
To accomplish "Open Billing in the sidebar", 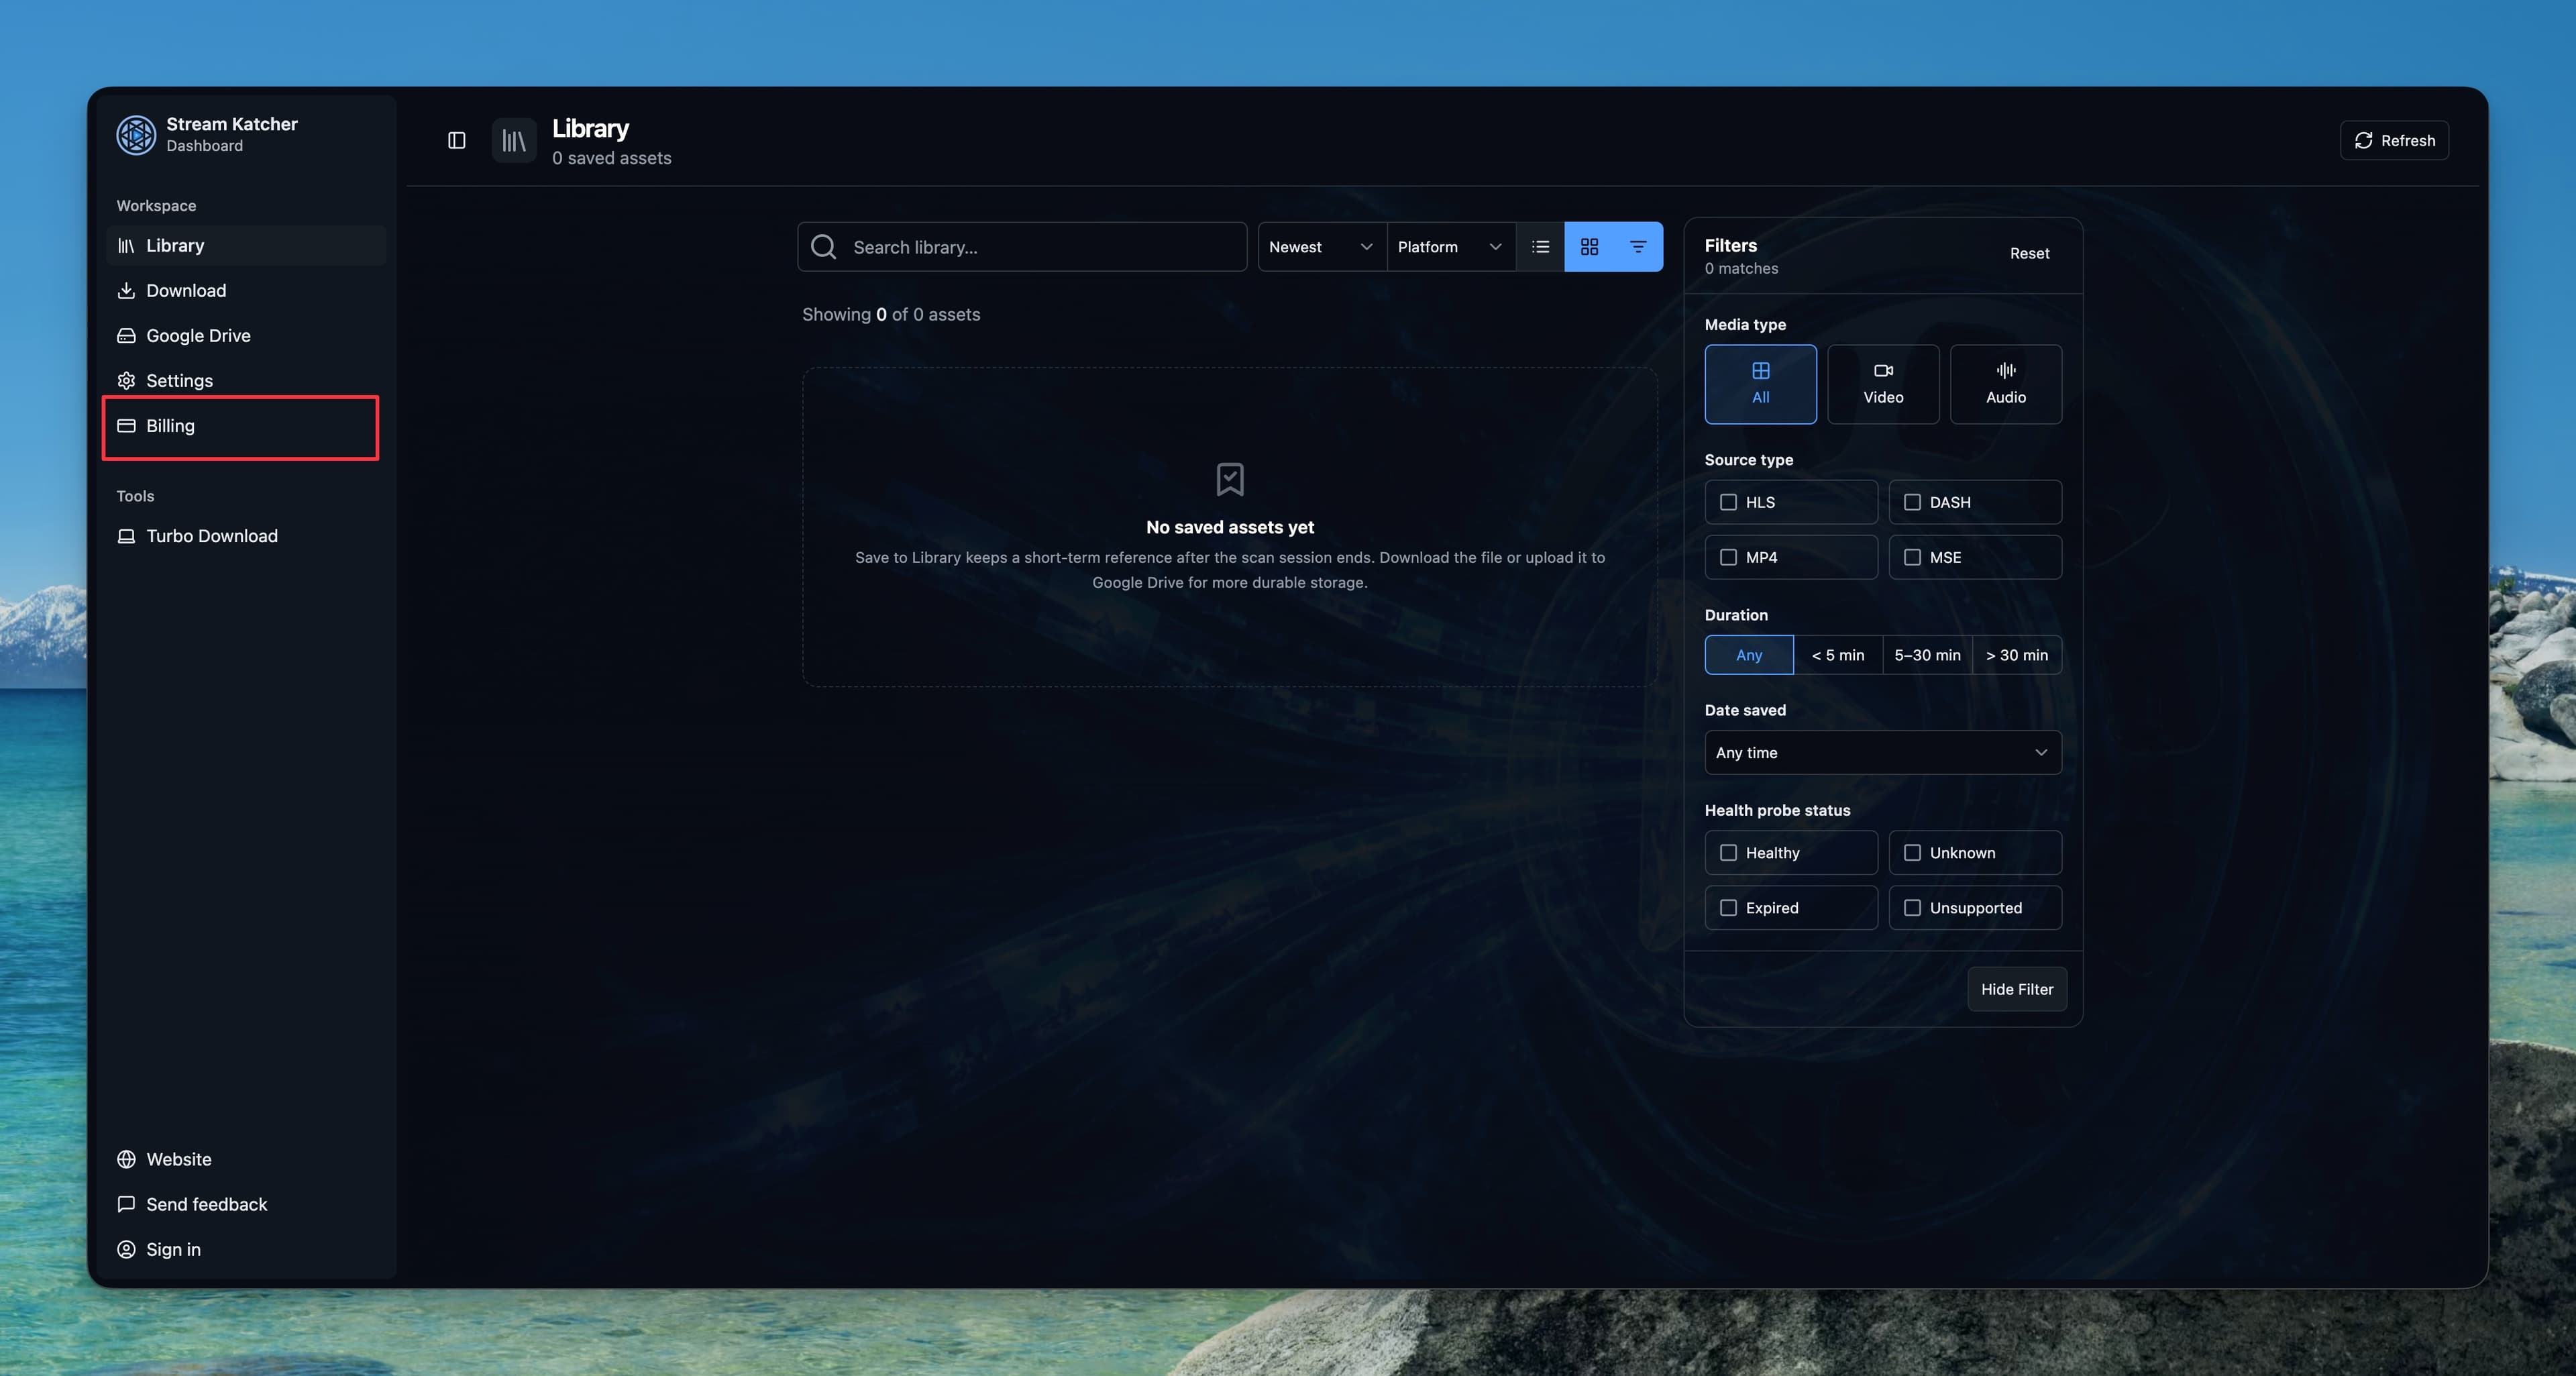I will (246, 425).
